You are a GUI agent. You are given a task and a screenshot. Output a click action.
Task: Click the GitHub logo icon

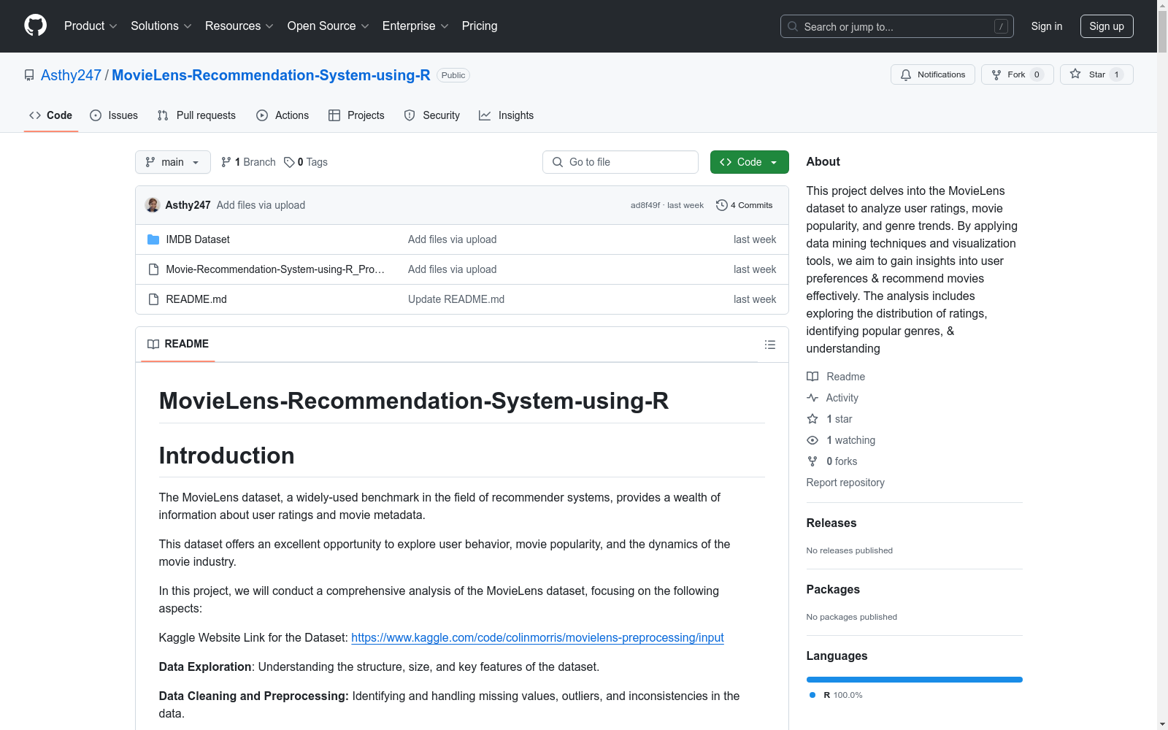pyautogui.click(x=35, y=26)
